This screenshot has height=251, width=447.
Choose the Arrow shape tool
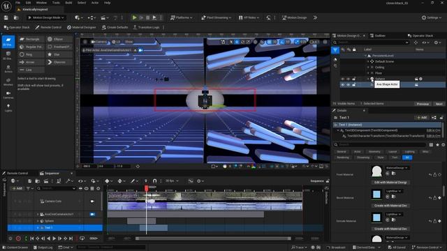pos(31,62)
